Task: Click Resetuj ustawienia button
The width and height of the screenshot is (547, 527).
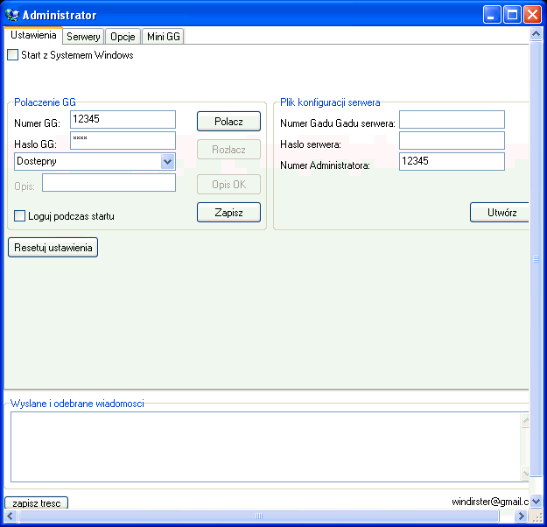Action: (x=53, y=248)
